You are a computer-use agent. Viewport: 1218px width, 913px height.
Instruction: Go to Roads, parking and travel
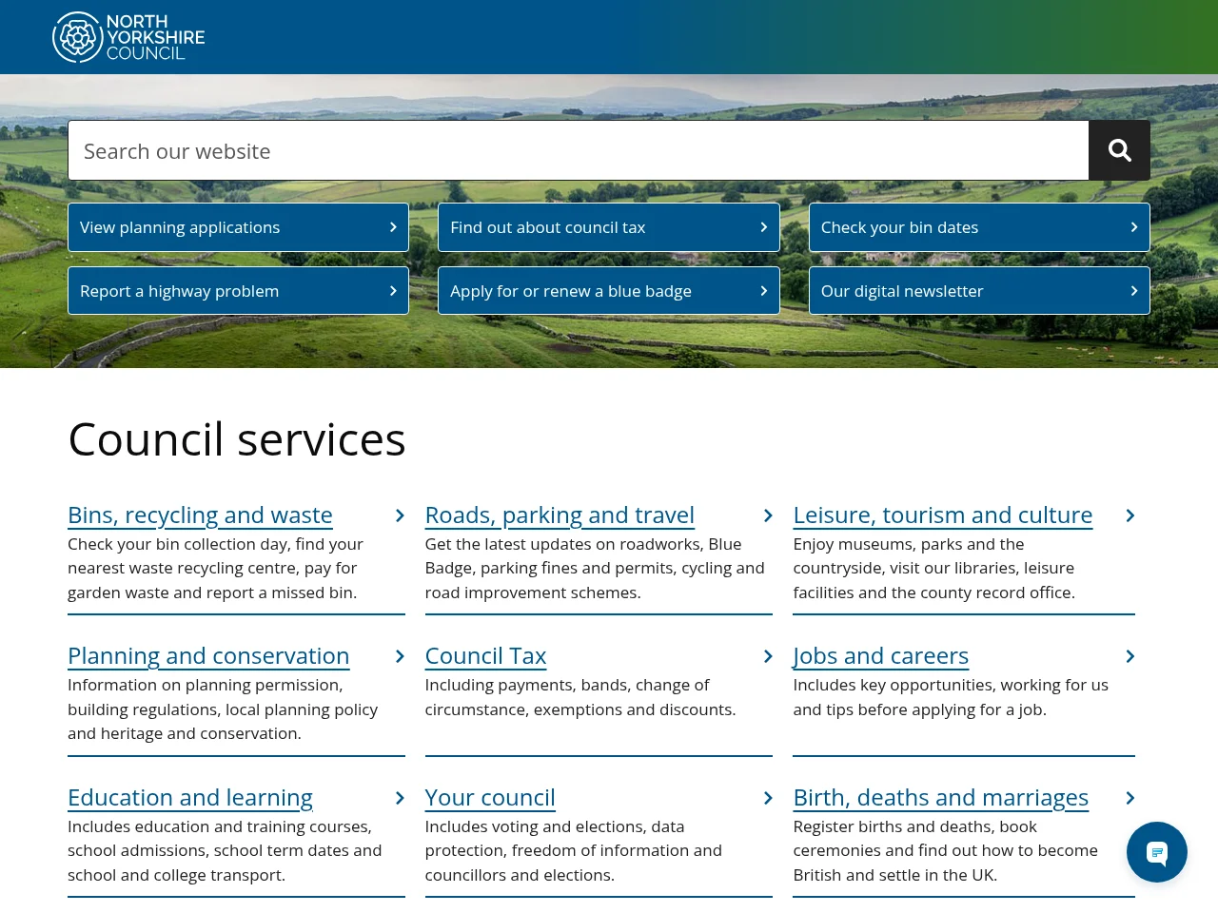560,515
